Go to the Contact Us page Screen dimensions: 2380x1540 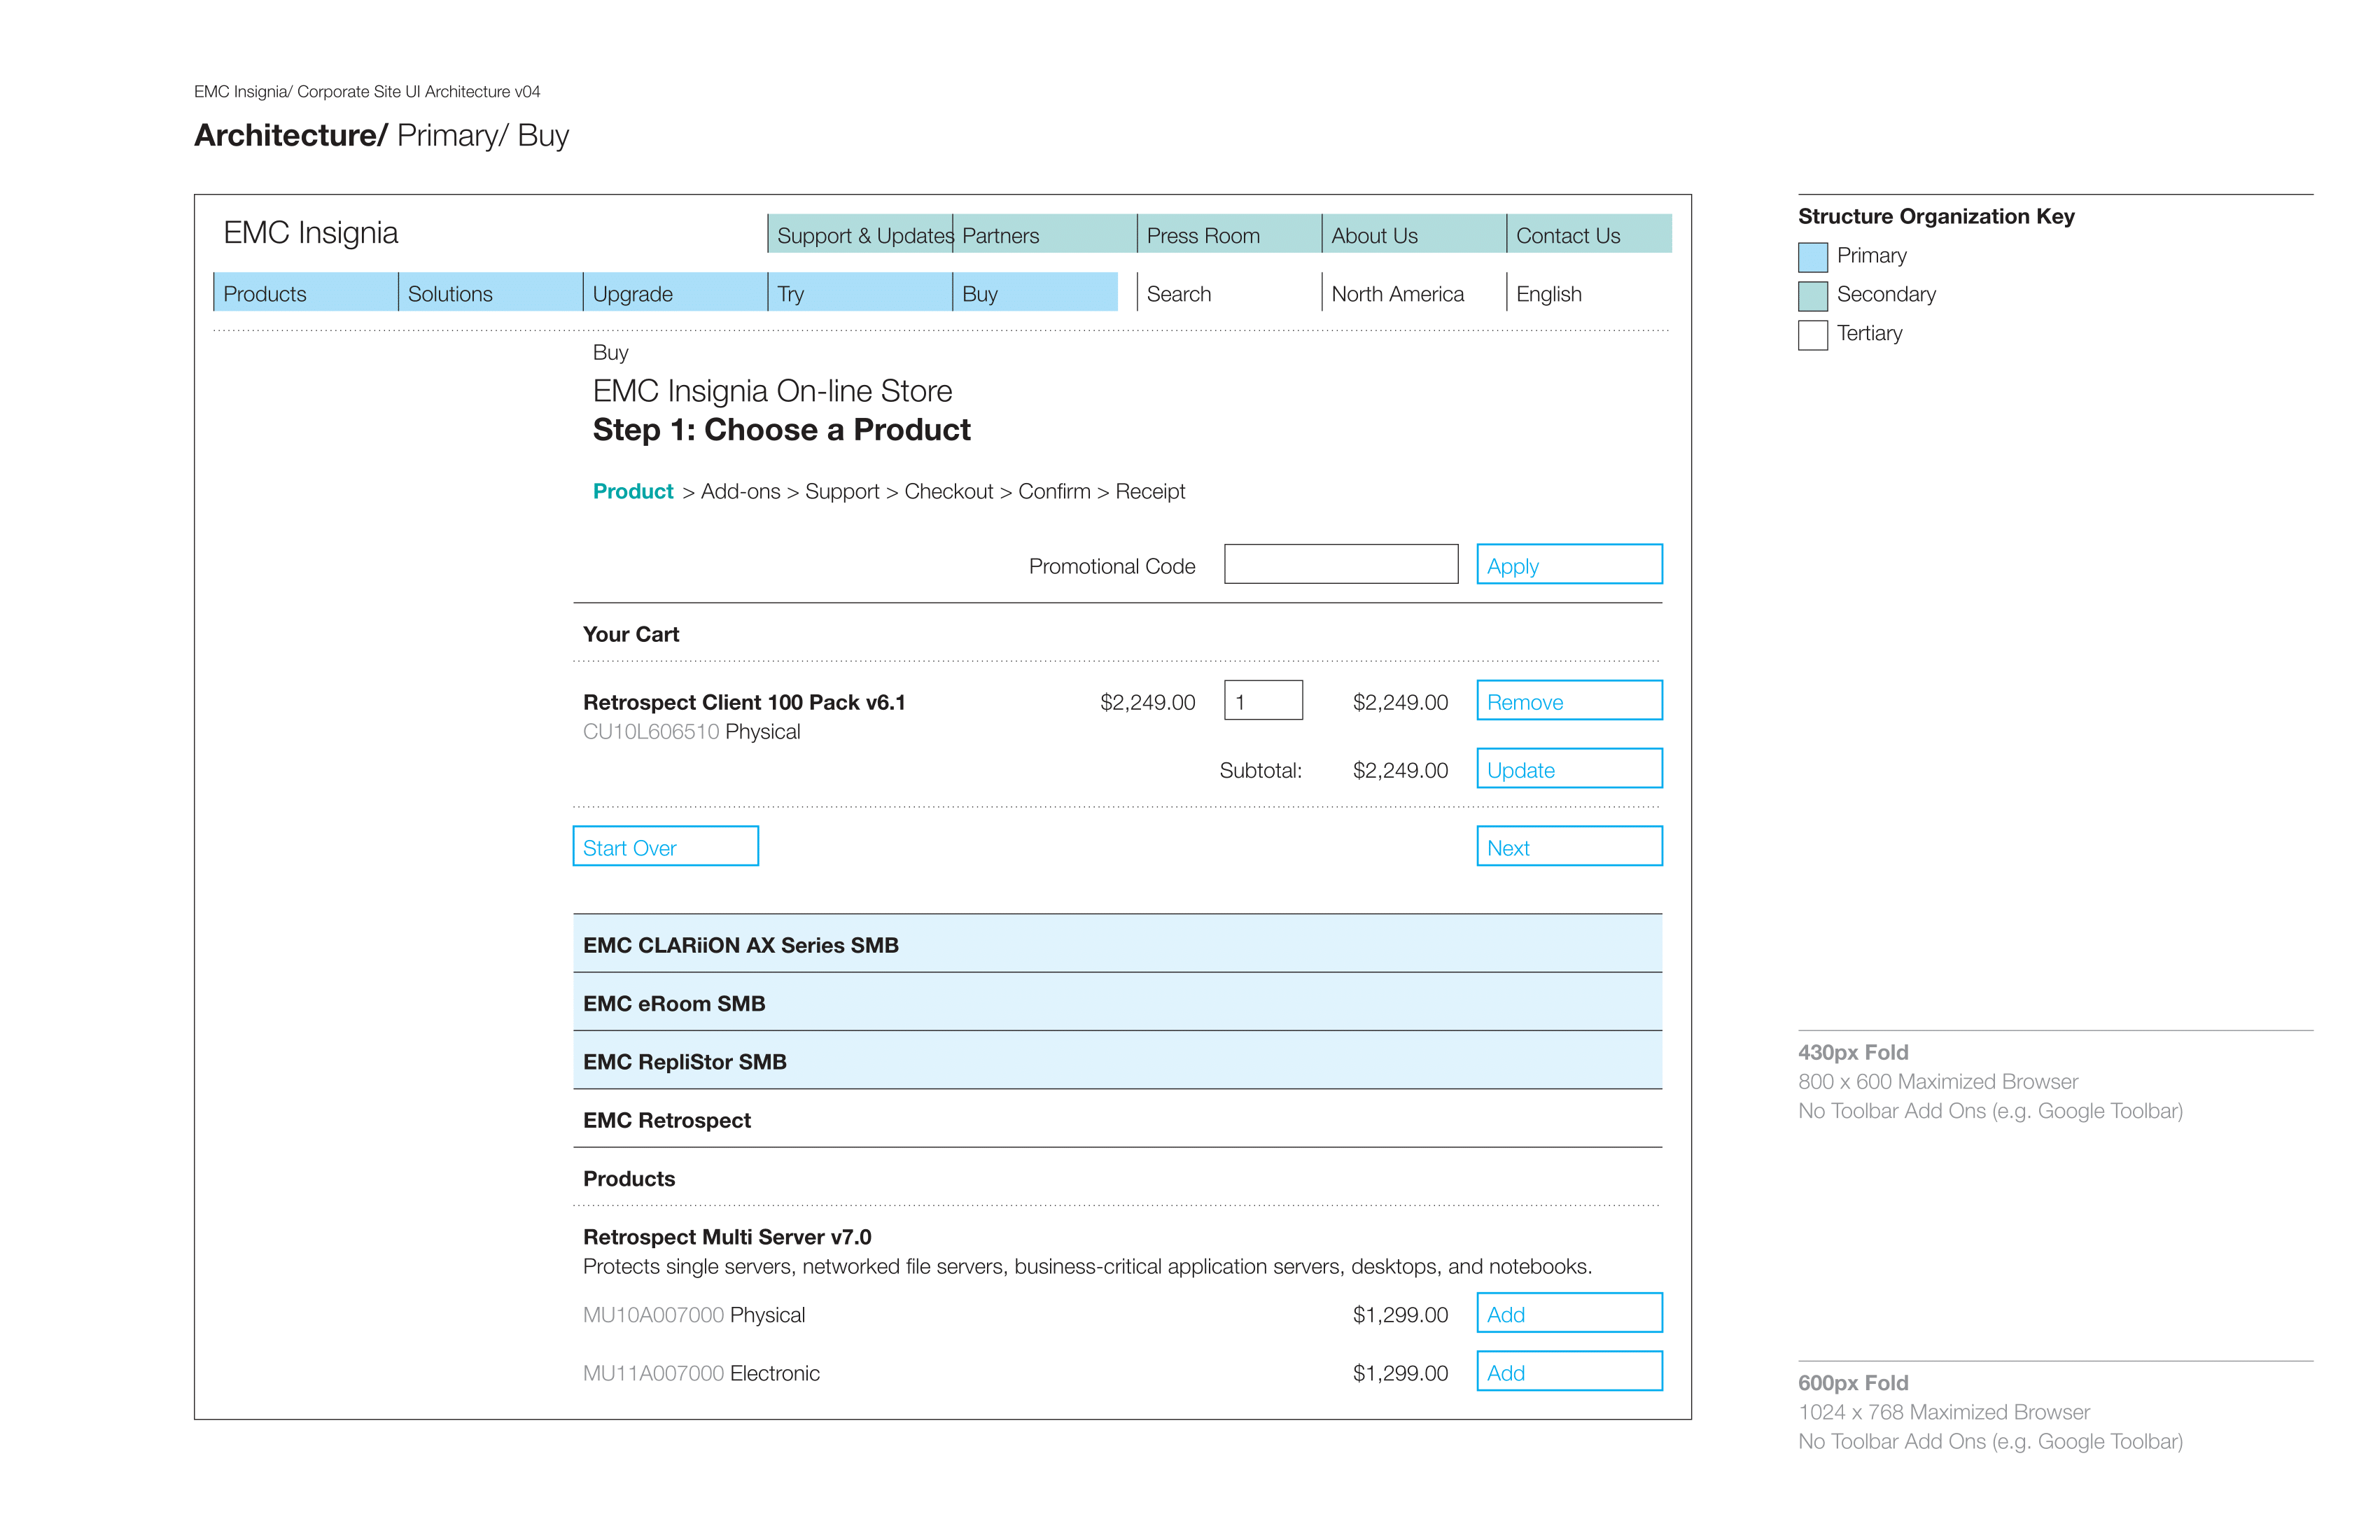click(1590, 234)
